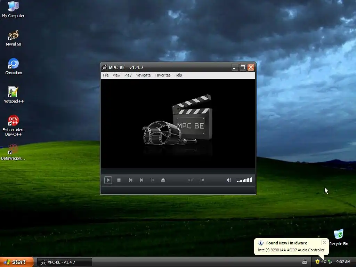
Task: Skip to previous track in MPC-BE
Action: click(131, 180)
